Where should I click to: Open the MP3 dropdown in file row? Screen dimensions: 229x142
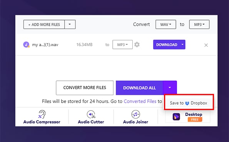tap(122, 45)
